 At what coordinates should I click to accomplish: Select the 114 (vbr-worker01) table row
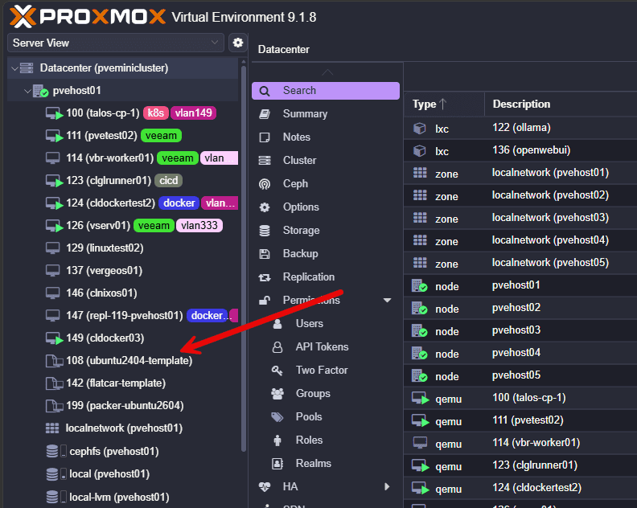[x=520, y=443]
